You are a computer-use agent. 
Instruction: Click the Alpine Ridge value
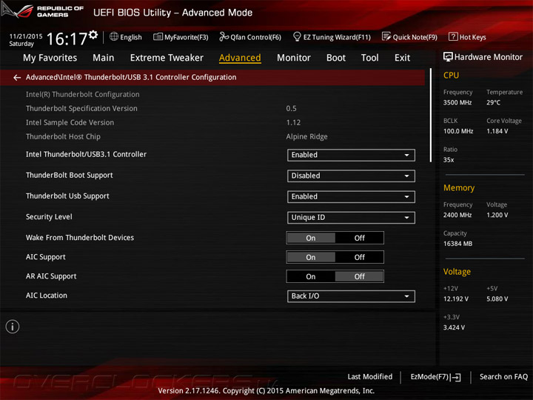(x=306, y=137)
